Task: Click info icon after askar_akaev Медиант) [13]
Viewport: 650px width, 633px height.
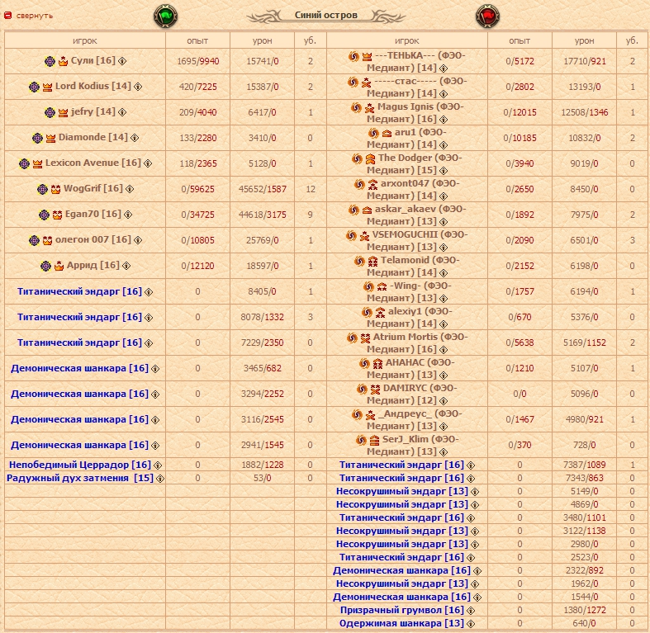Action: pyautogui.click(x=444, y=222)
